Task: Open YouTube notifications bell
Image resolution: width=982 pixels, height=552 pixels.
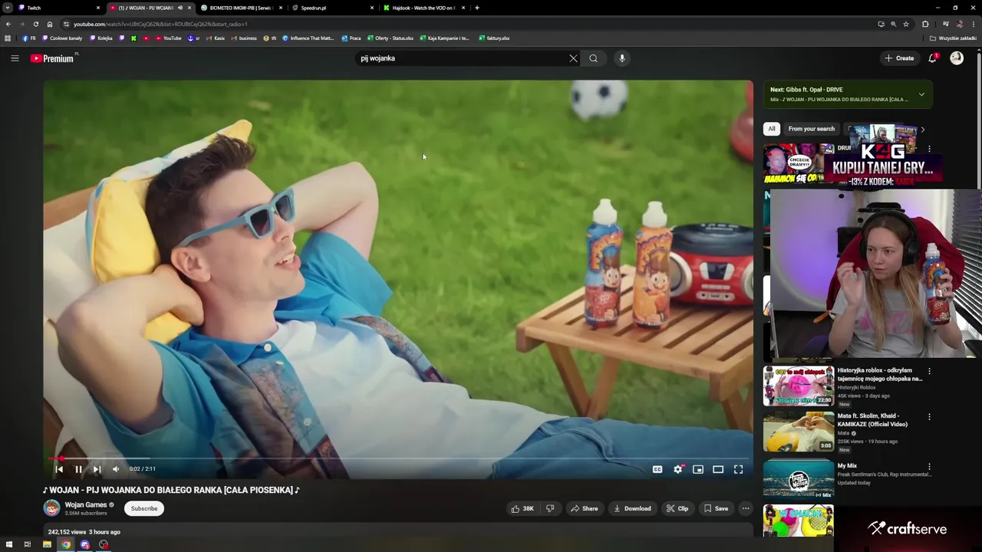Action: coord(933,58)
